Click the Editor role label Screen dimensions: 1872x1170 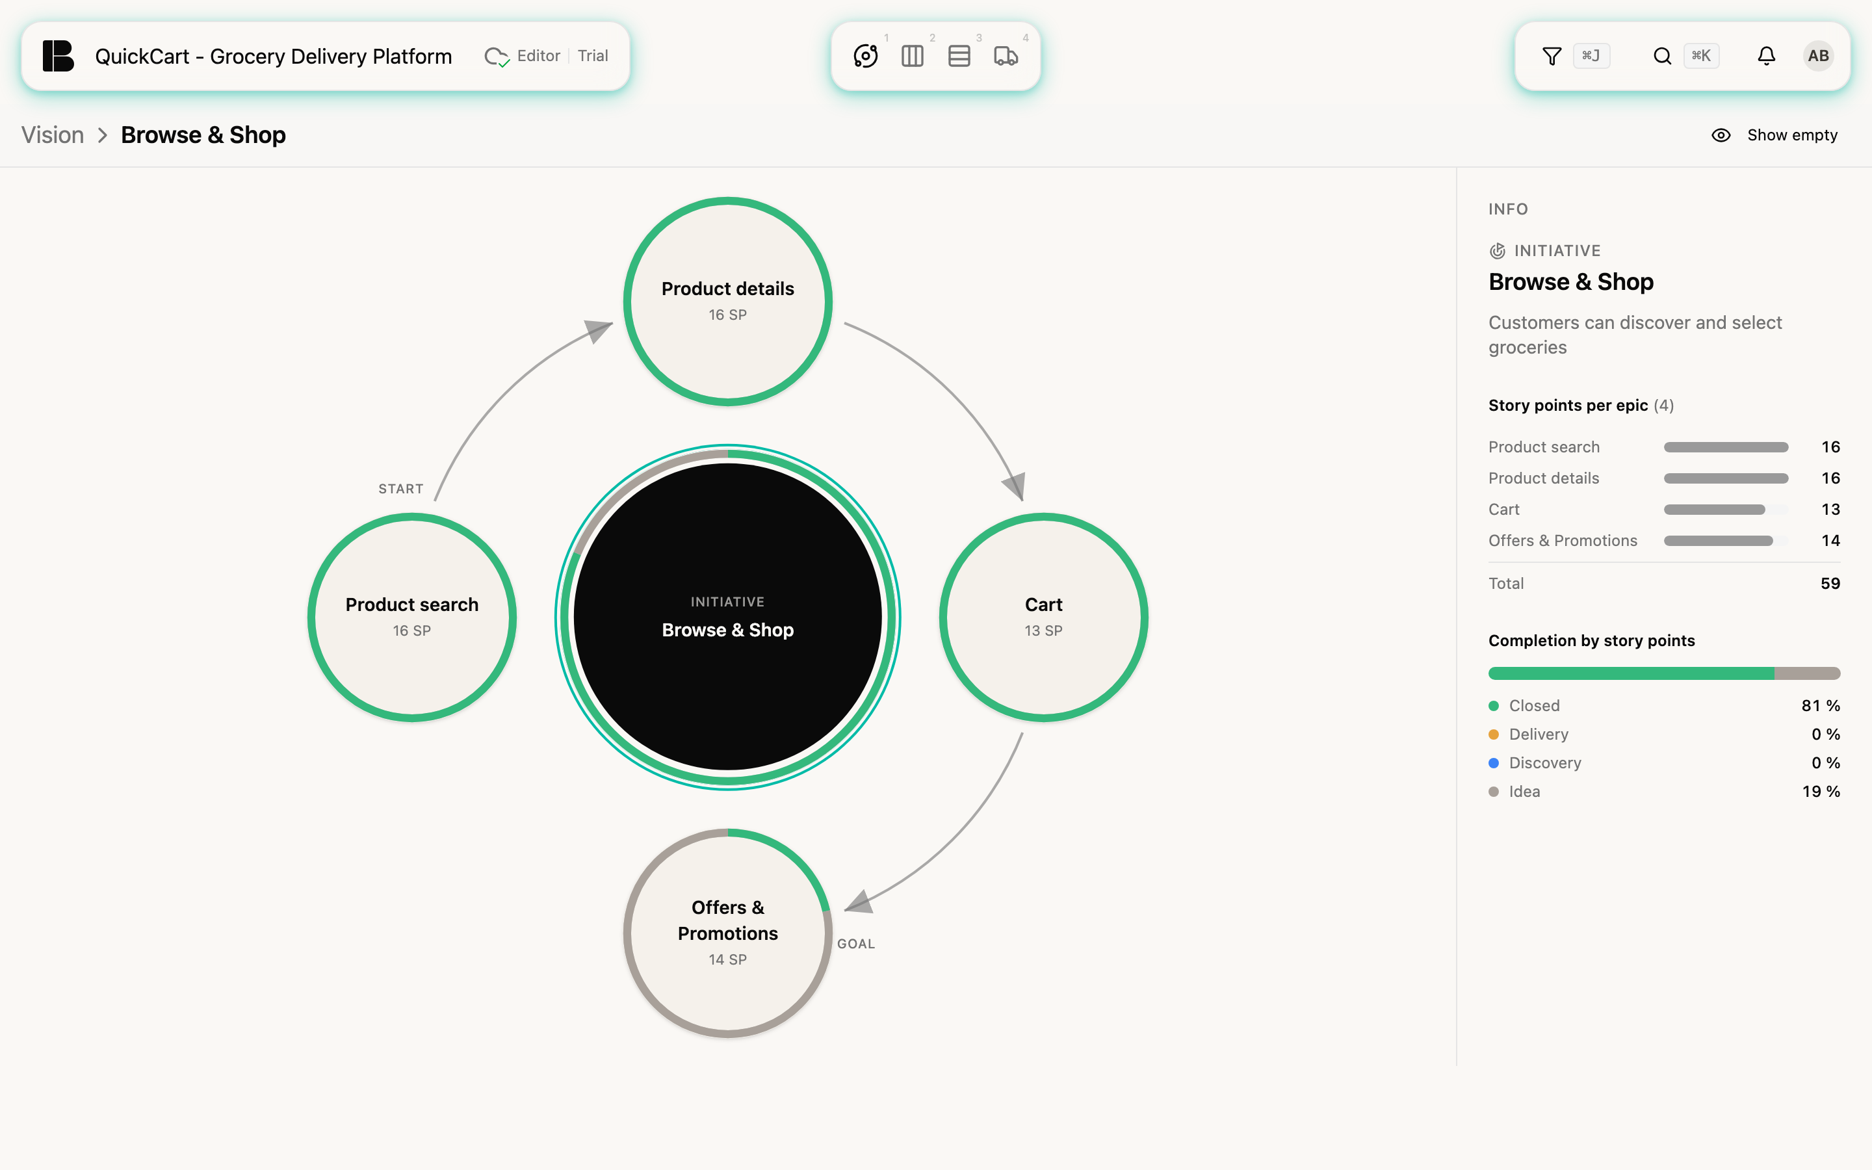538,56
